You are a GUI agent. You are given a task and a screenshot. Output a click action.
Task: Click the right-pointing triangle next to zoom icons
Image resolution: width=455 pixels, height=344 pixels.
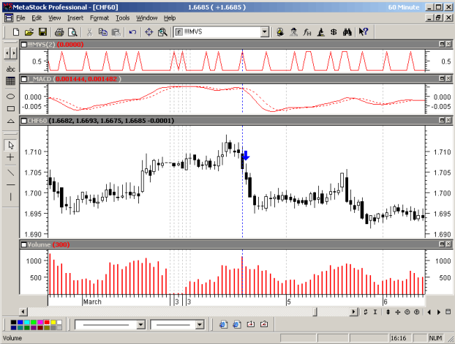(439, 312)
